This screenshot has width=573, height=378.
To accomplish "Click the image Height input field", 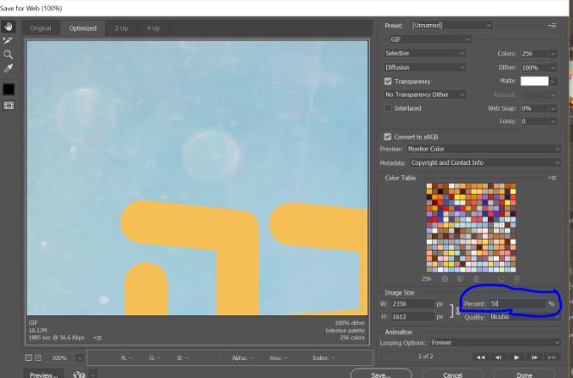I will (x=413, y=317).
